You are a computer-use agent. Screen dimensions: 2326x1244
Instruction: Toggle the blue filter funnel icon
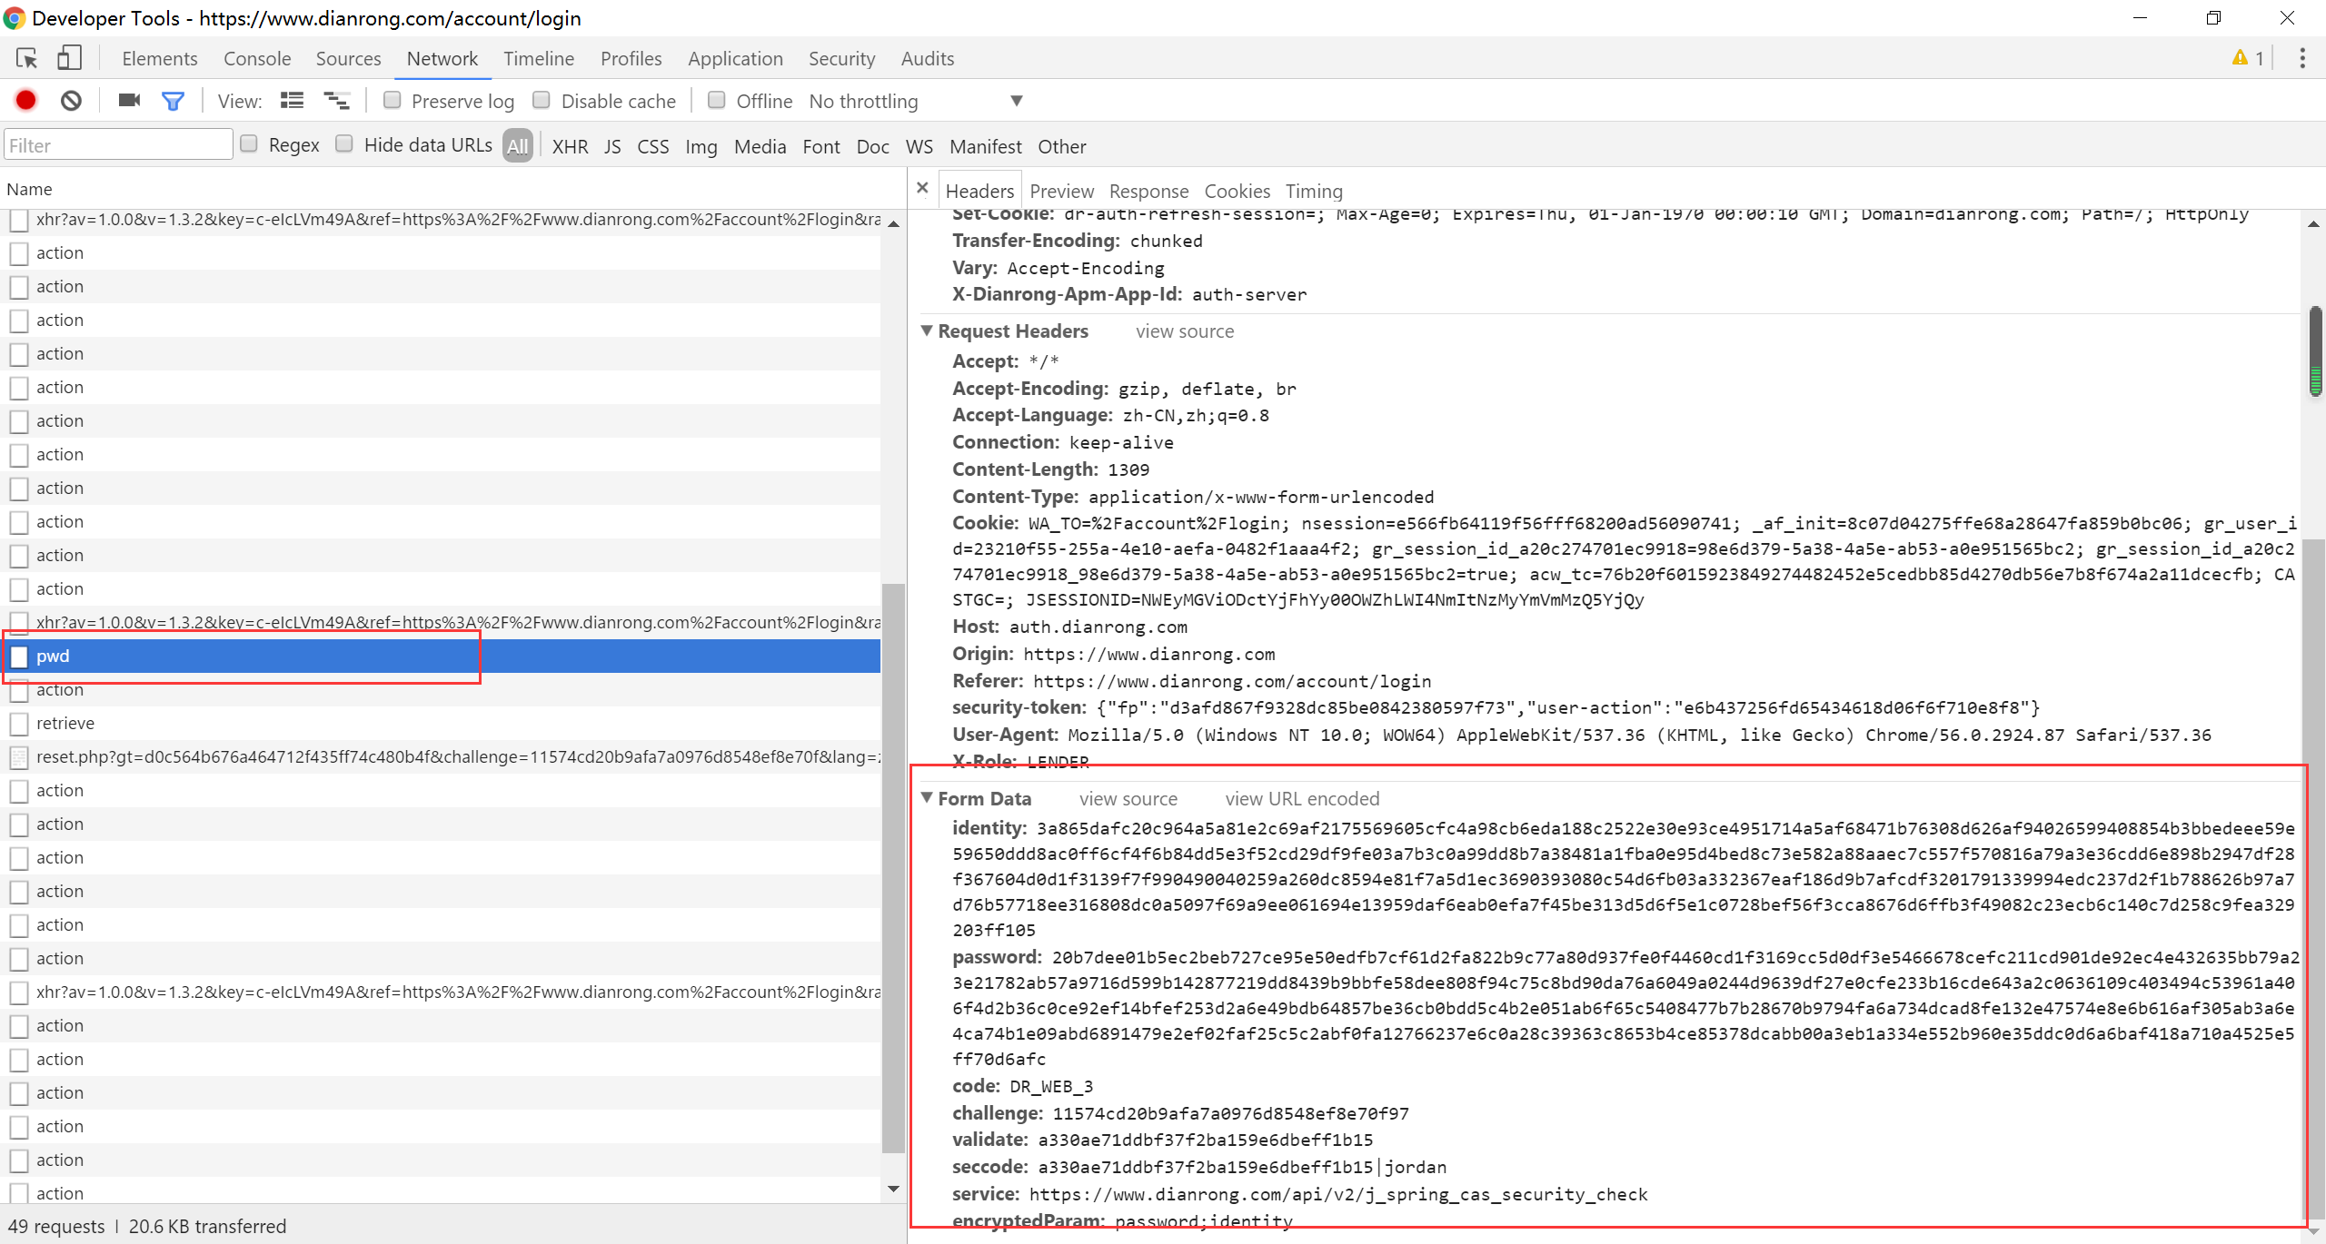point(173,101)
